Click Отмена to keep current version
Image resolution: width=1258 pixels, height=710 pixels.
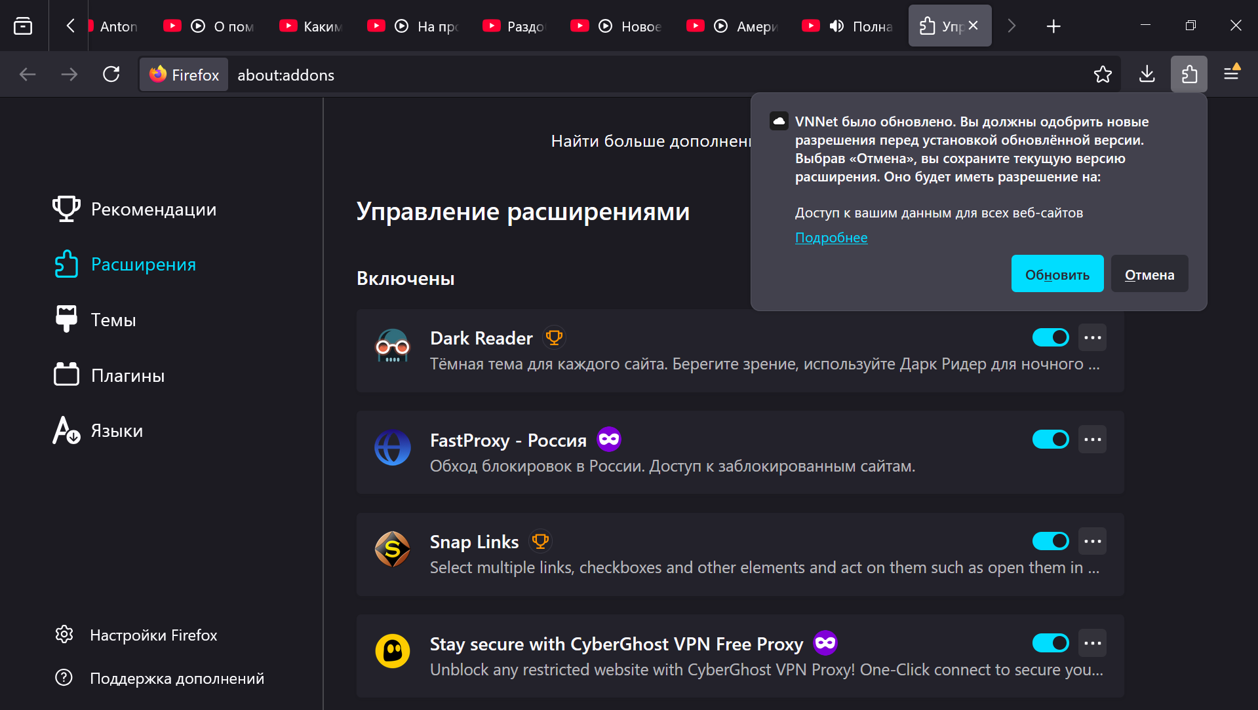[x=1149, y=274]
